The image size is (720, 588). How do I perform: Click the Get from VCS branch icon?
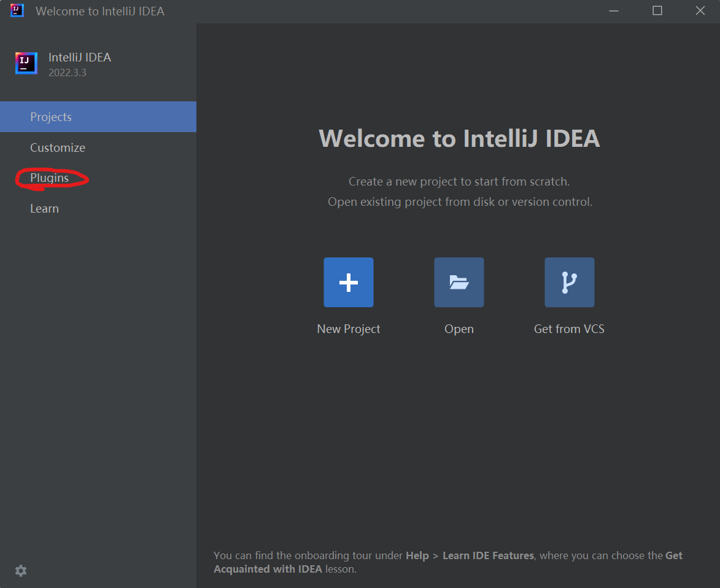tap(570, 282)
